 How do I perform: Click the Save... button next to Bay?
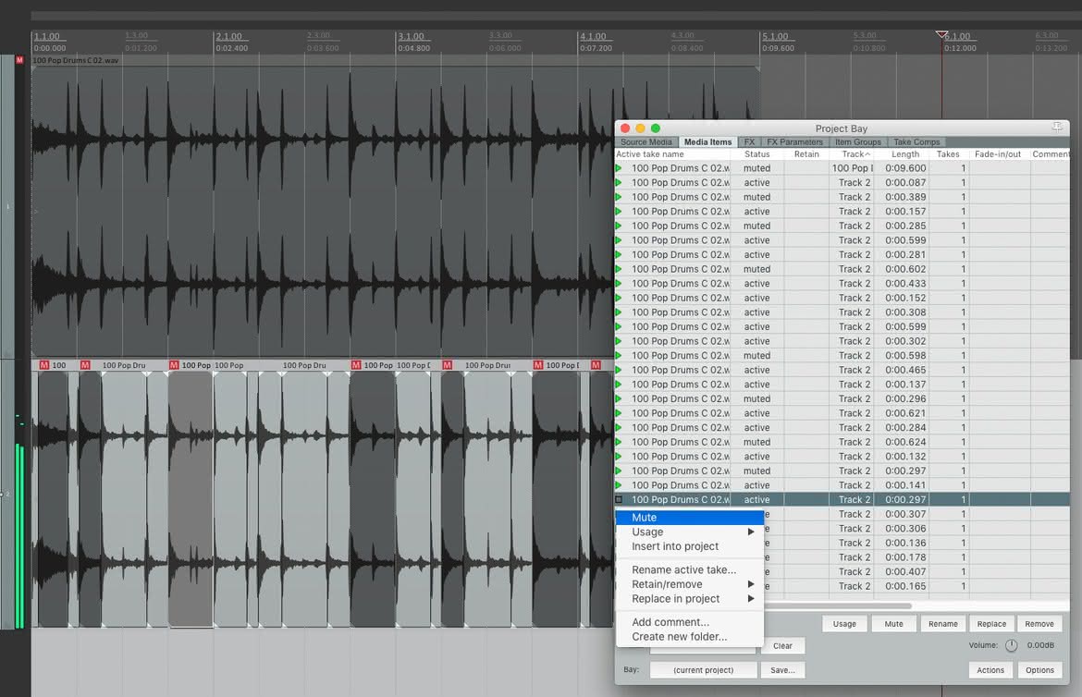click(x=782, y=670)
